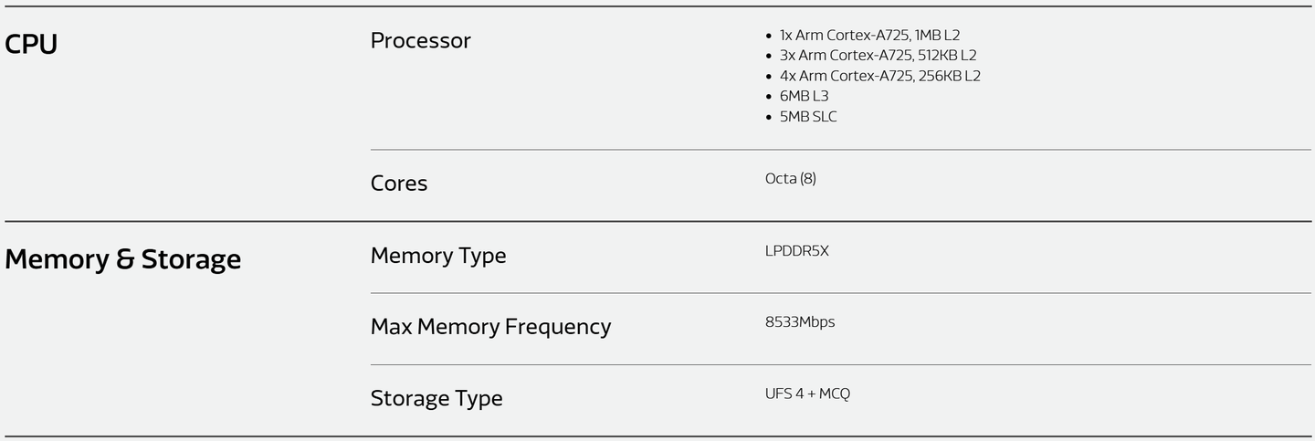Click the 6MB L3 bullet item

[804, 96]
